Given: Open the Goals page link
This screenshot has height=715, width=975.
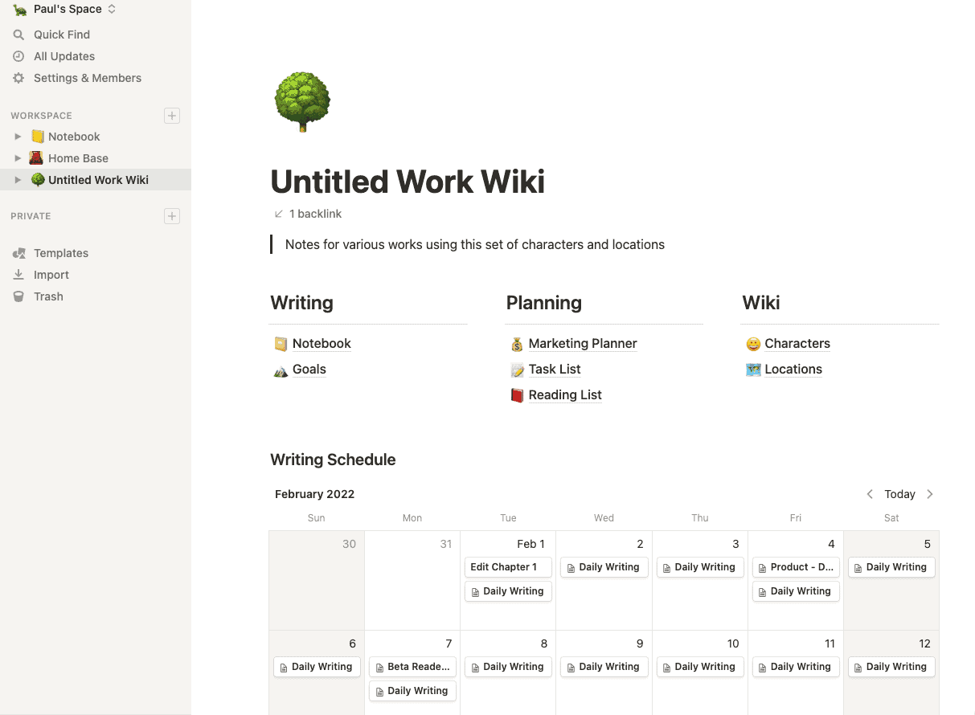Looking at the screenshot, I should pos(309,369).
